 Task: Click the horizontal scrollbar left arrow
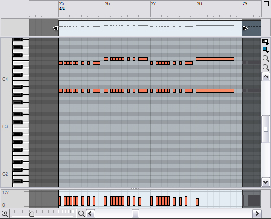tap(90, 214)
